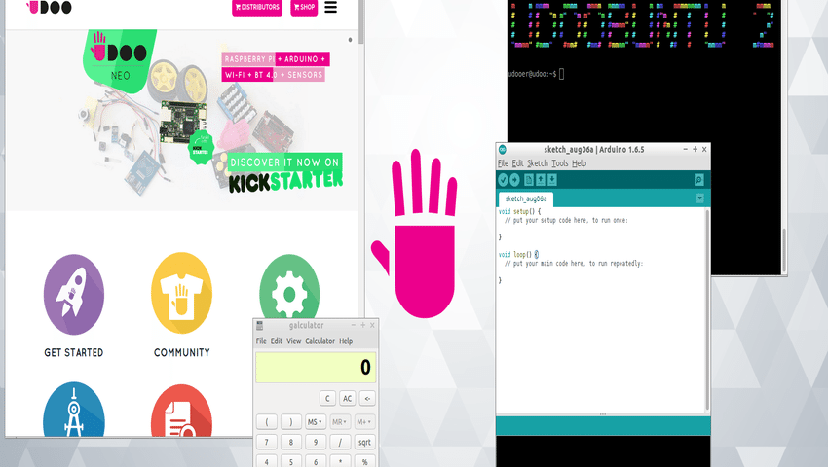Click the divide key in calculator
Viewport: 828px width, 467px height.
coord(340,443)
